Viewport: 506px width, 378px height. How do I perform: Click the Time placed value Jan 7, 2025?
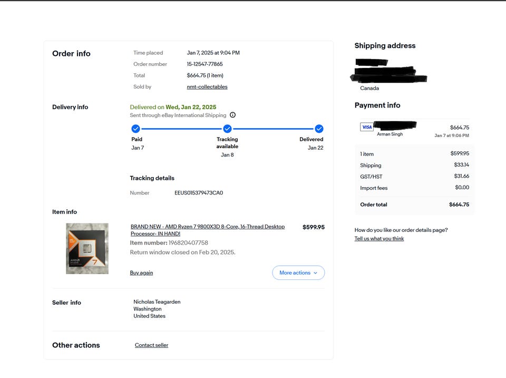(x=213, y=53)
